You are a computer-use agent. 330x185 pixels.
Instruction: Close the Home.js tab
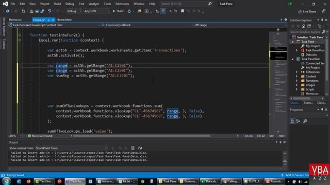tap(53, 20)
